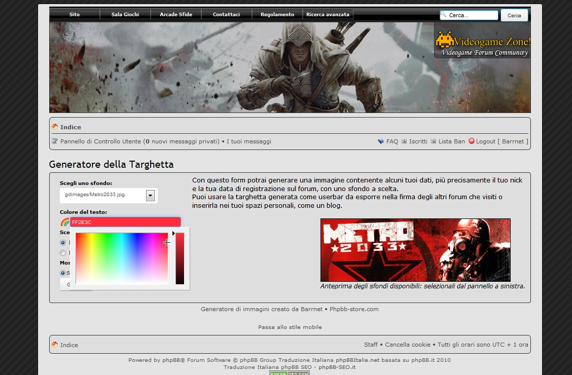The image size is (572, 375).
Task: Click the FF2E3C text color field
Action: tap(125, 222)
